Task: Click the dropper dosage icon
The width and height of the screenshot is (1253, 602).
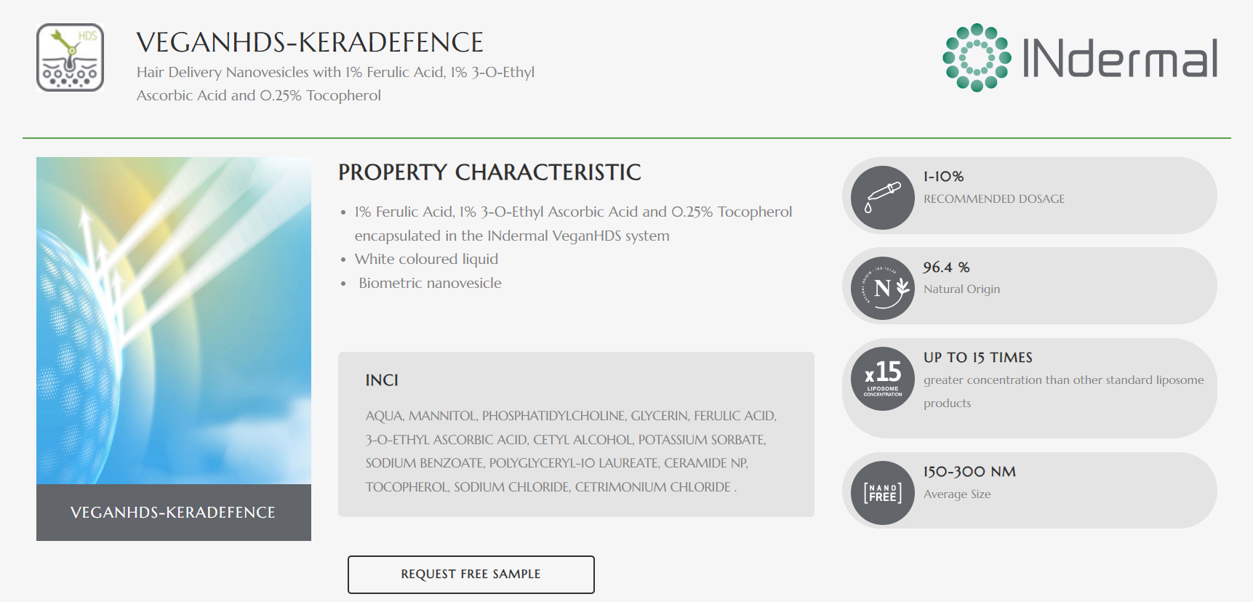Action: 882,198
